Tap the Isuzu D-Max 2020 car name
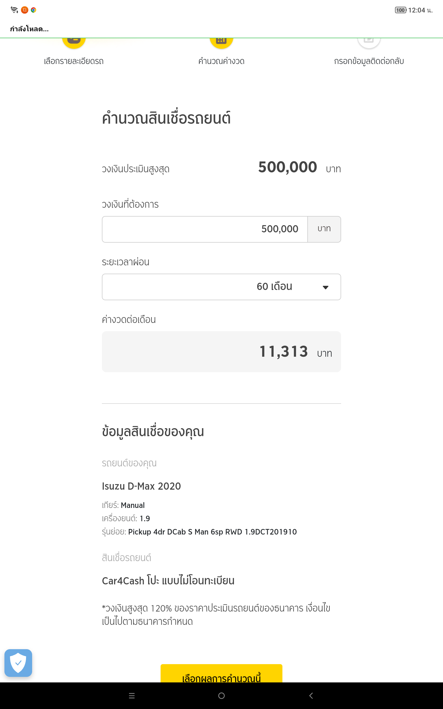The height and width of the screenshot is (709, 443). pos(141,486)
